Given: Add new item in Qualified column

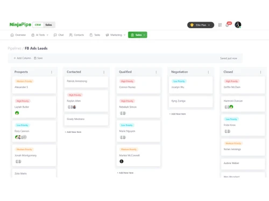Looking at the screenshot, I should pos(125,173).
